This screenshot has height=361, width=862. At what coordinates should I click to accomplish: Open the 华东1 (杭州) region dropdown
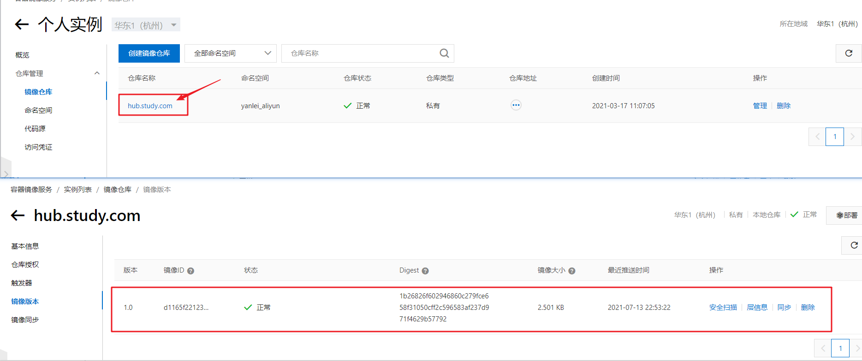click(146, 25)
